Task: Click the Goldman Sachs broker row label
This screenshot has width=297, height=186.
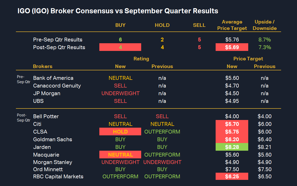Action: 53,139
